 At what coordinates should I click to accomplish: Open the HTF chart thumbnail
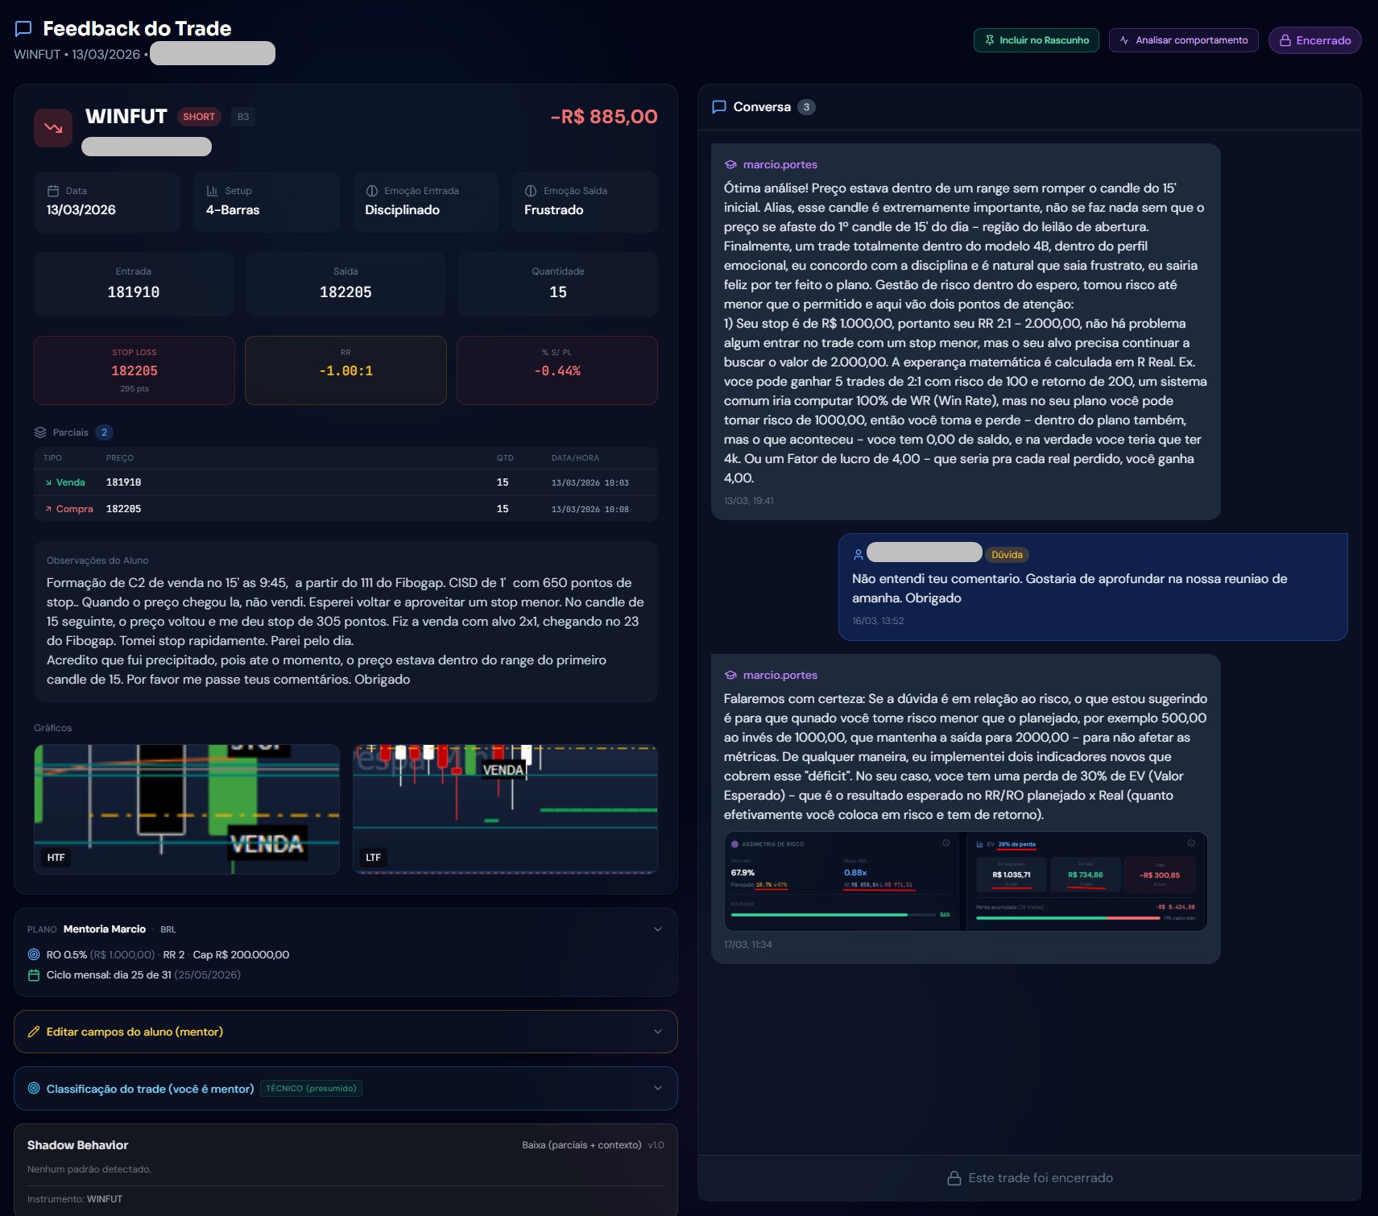pyautogui.click(x=187, y=809)
